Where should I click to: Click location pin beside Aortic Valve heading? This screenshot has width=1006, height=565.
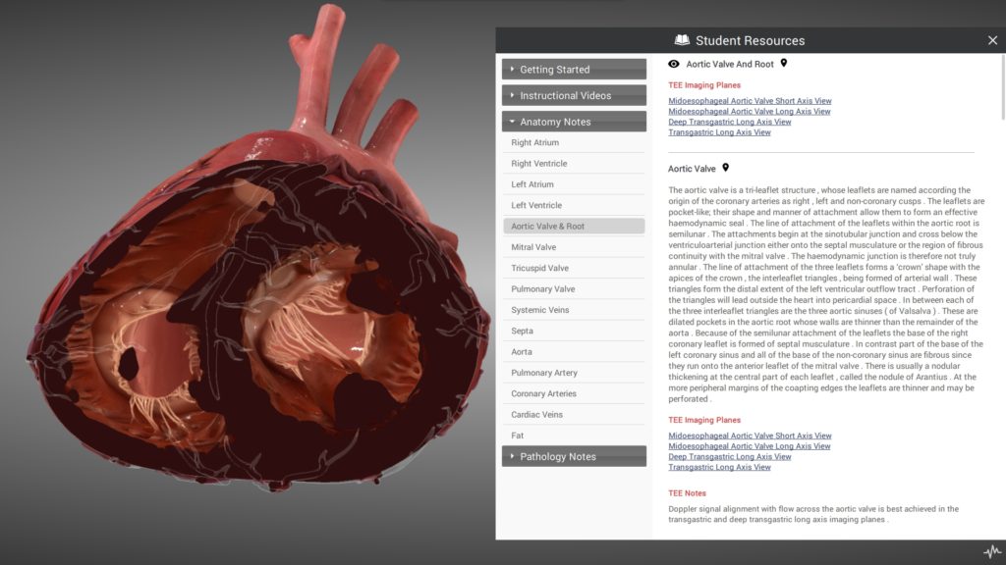pyautogui.click(x=725, y=168)
